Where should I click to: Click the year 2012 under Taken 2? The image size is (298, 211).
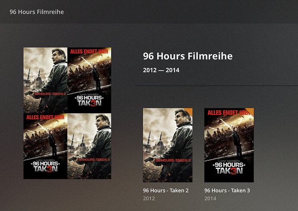point(149,198)
